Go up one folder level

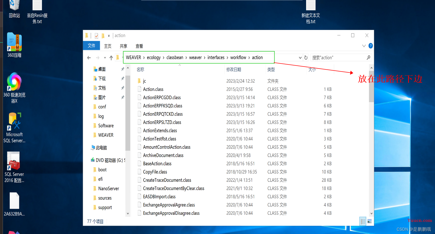(111, 58)
